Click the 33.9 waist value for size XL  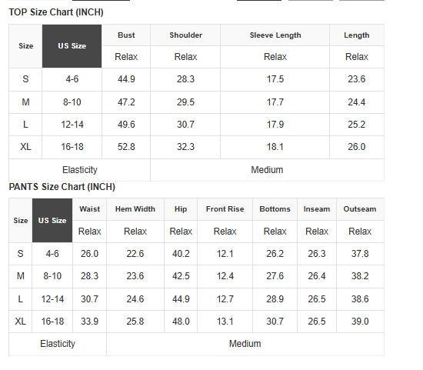(x=89, y=322)
